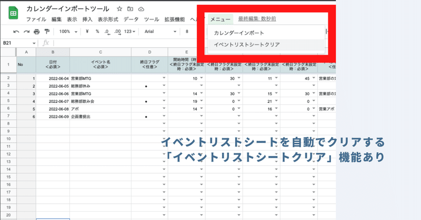Click the custom メニュー menu
Viewport: 421px width, 220px height.
point(220,19)
